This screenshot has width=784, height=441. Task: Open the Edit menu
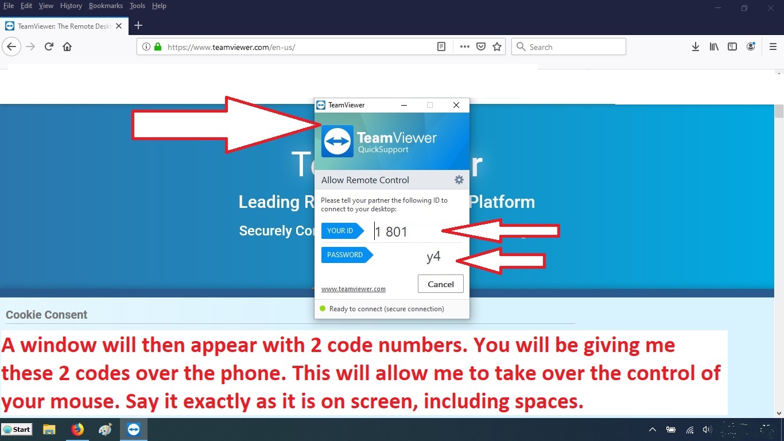(x=26, y=6)
